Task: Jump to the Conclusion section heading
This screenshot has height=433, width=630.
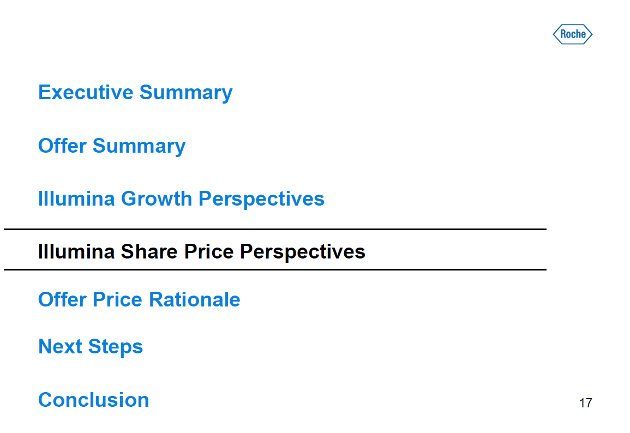Action: pyautogui.click(x=93, y=400)
